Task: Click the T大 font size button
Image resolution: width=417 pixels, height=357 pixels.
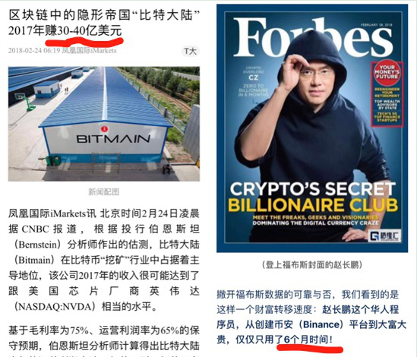Action: (191, 51)
